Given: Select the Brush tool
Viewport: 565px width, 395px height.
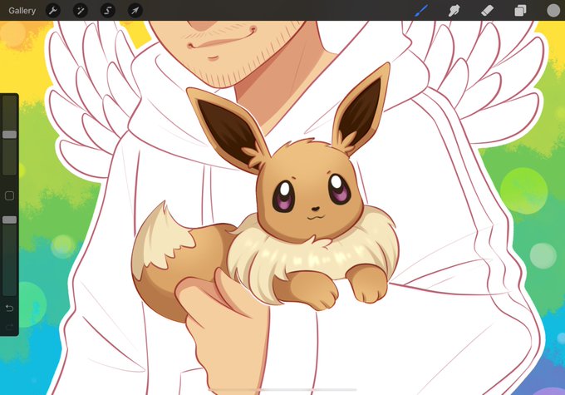Looking at the screenshot, I should pos(421,11).
